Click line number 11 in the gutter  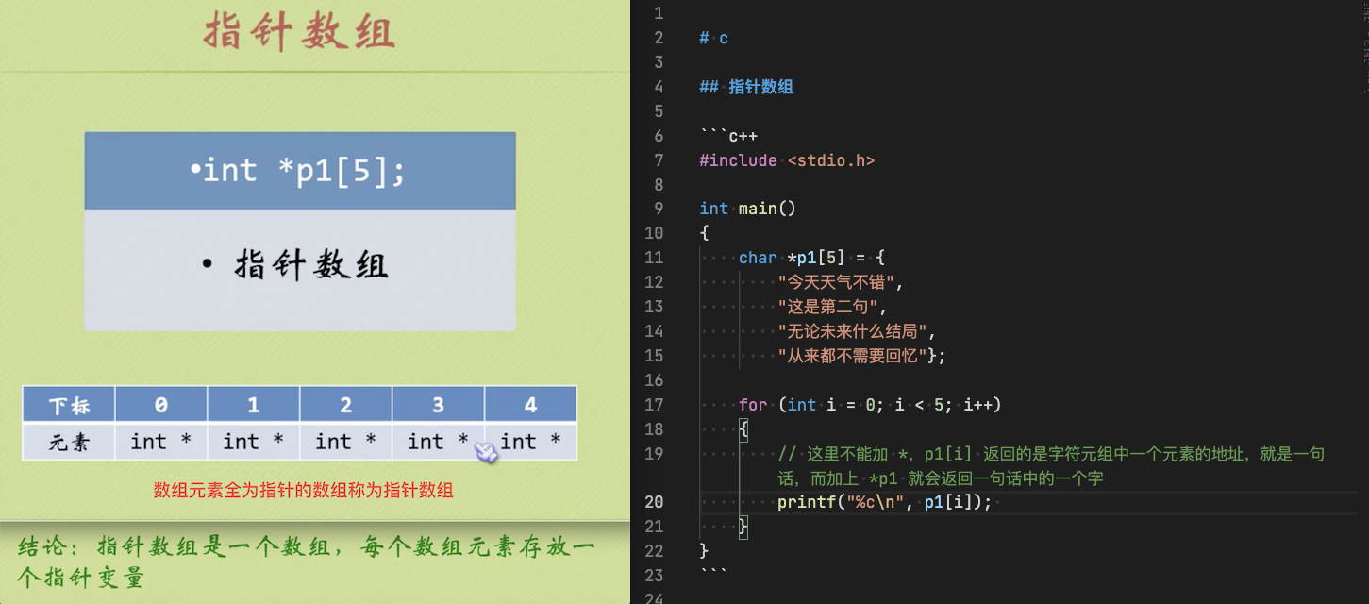click(654, 258)
